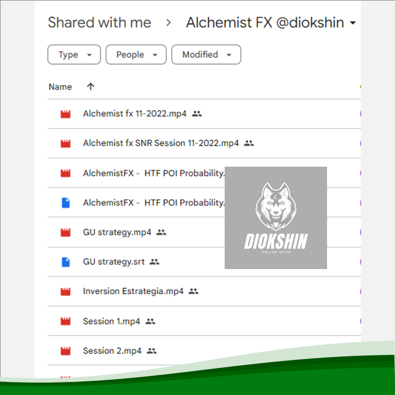Viewport: 395px width, 395px height.
Task: Select Alchemist fx 11-2022.mp4 file
Action: coord(135,114)
